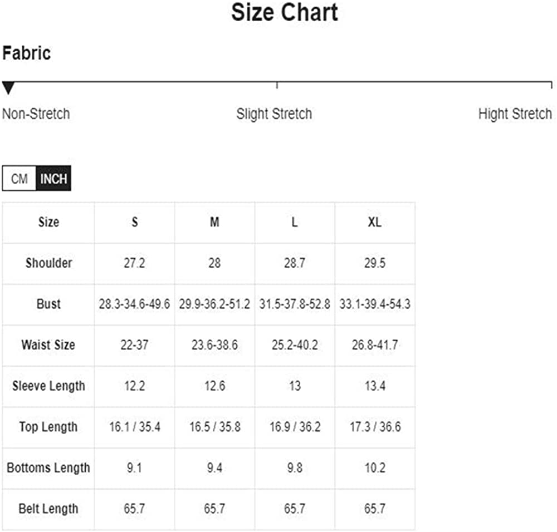
Task: Switch units to CM
Action: [x=19, y=178]
